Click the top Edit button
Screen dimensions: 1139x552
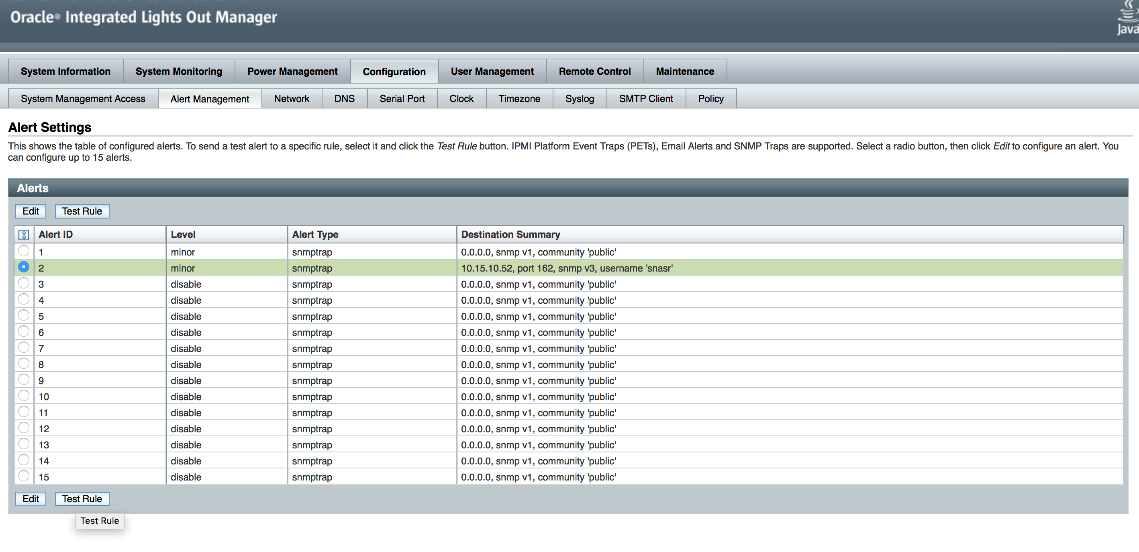pyautogui.click(x=31, y=211)
